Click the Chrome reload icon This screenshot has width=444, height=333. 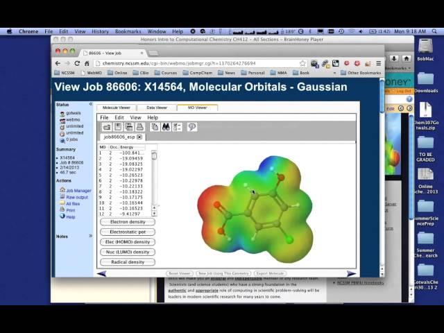tap(77, 63)
